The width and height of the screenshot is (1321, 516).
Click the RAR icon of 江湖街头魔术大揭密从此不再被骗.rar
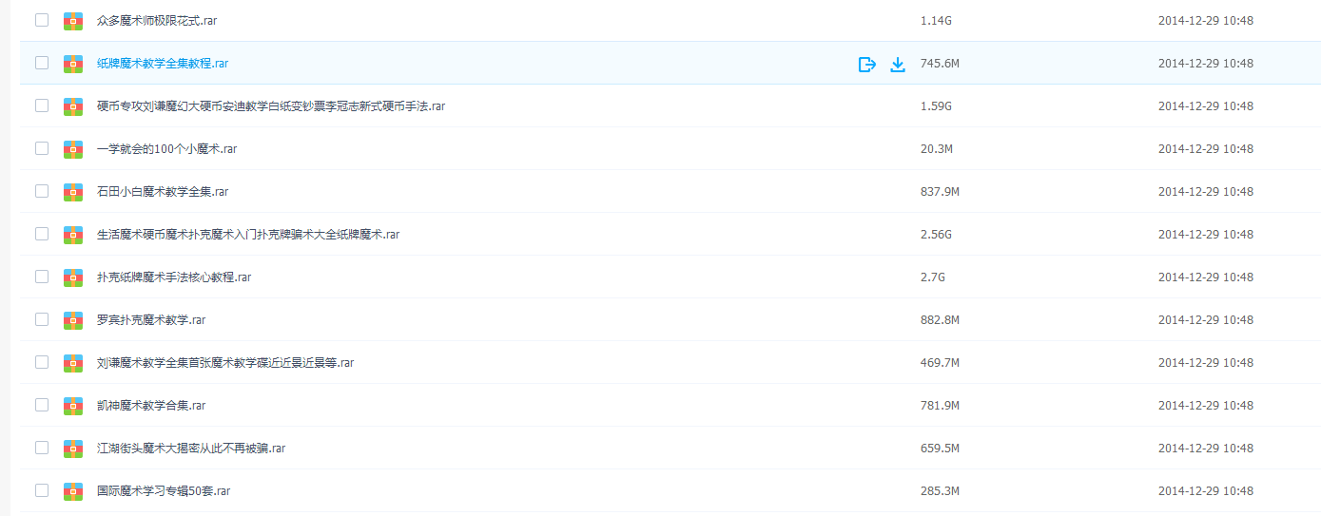point(73,449)
